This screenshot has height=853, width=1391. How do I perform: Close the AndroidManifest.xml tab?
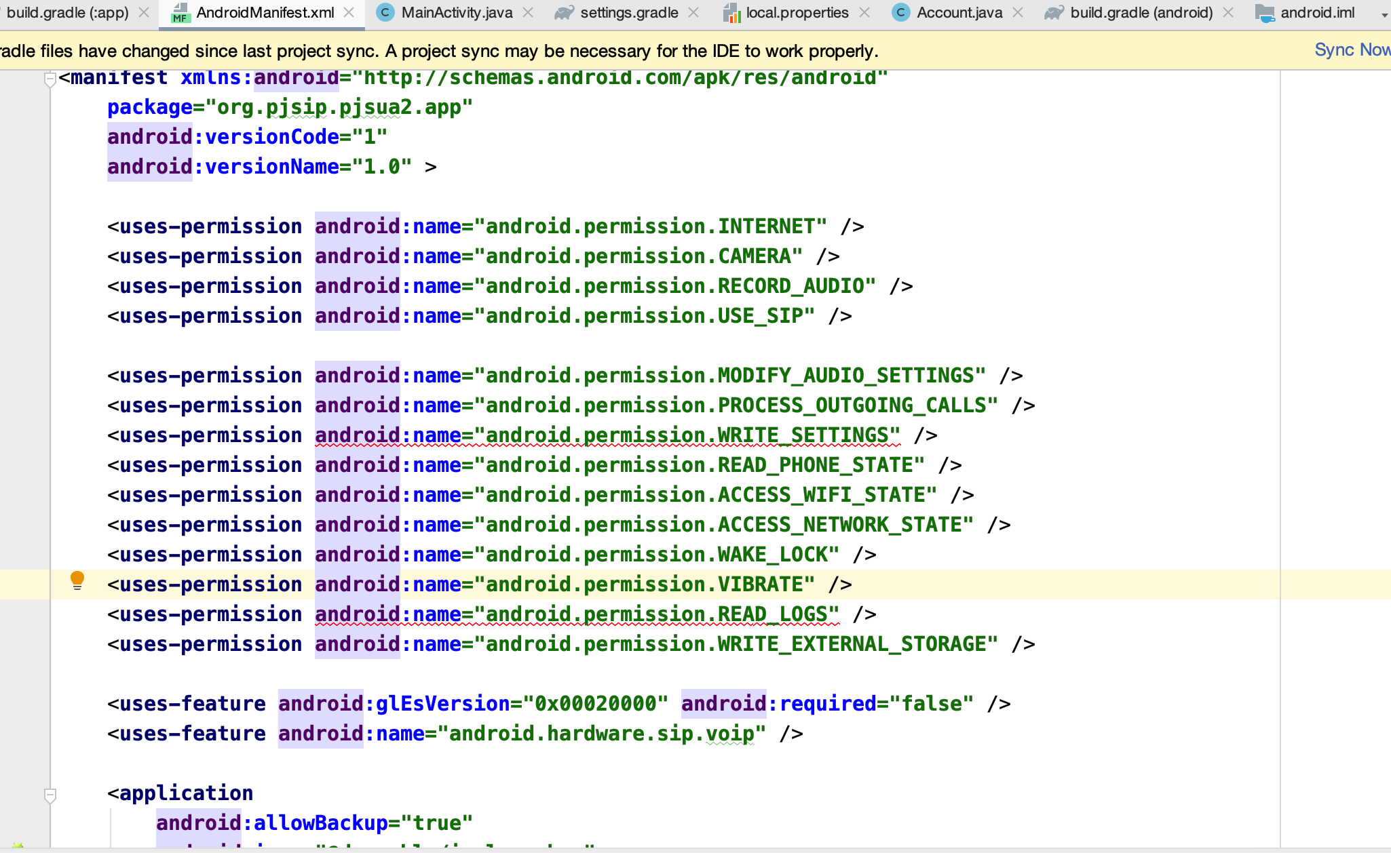coord(349,12)
